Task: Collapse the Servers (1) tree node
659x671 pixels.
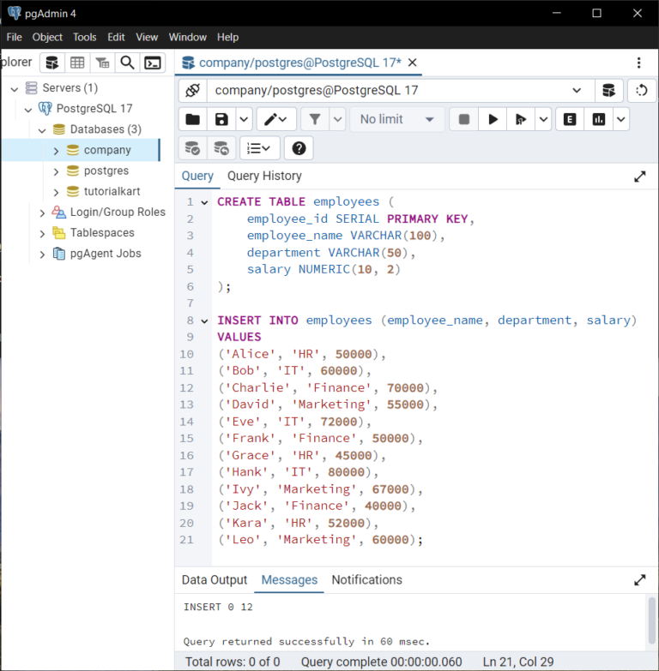Action: point(15,89)
